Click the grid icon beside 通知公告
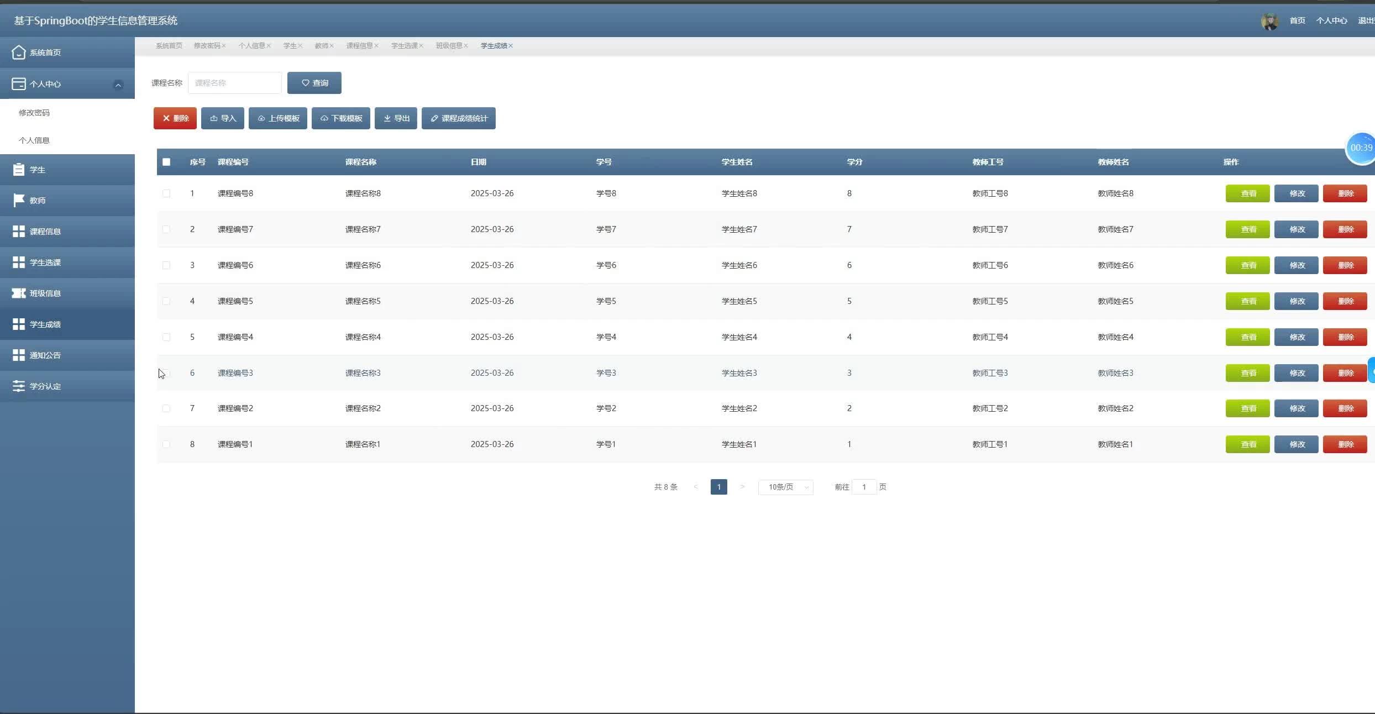The height and width of the screenshot is (714, 1375). coord(18,355)
